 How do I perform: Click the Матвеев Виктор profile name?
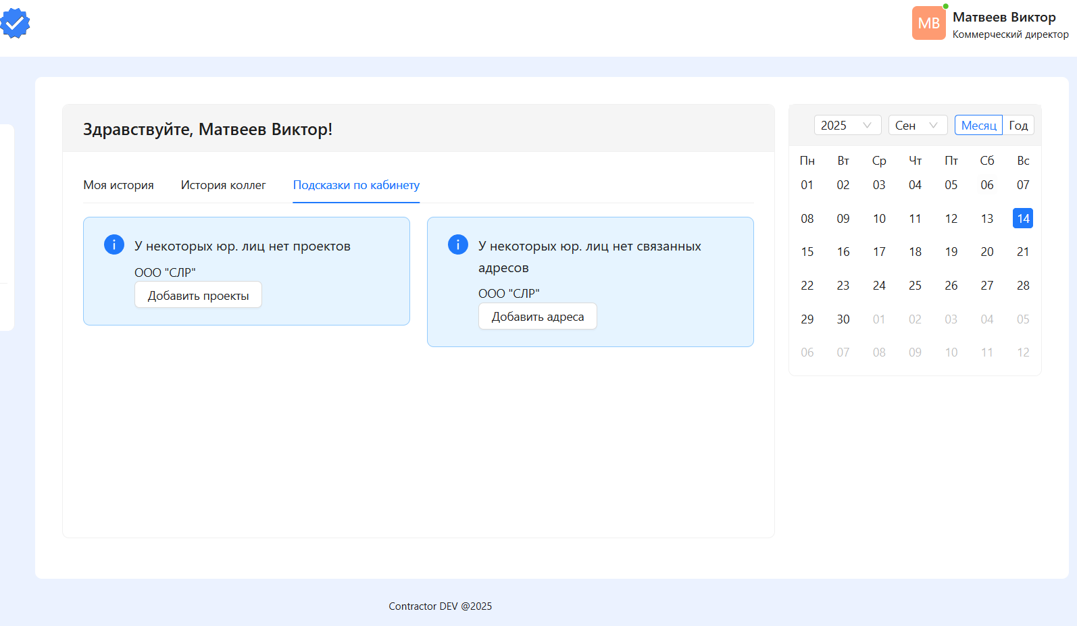click(1004, 18)
